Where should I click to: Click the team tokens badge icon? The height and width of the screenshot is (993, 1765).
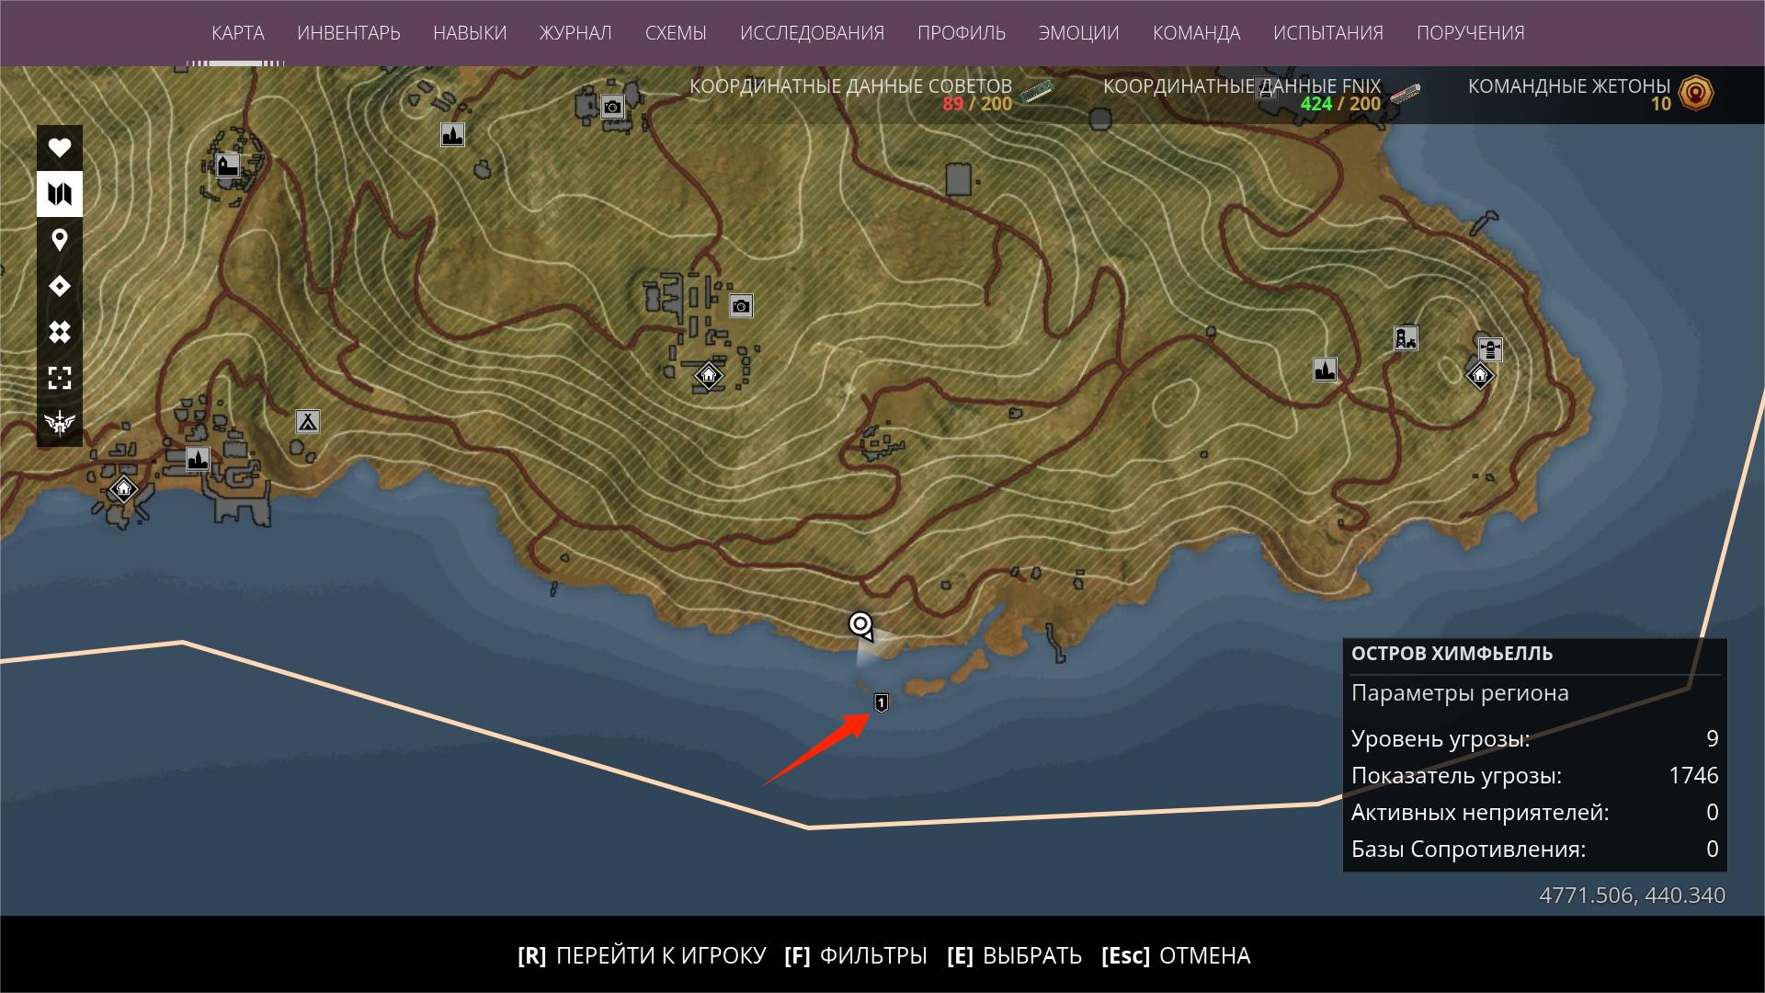tap(1697, 93)
